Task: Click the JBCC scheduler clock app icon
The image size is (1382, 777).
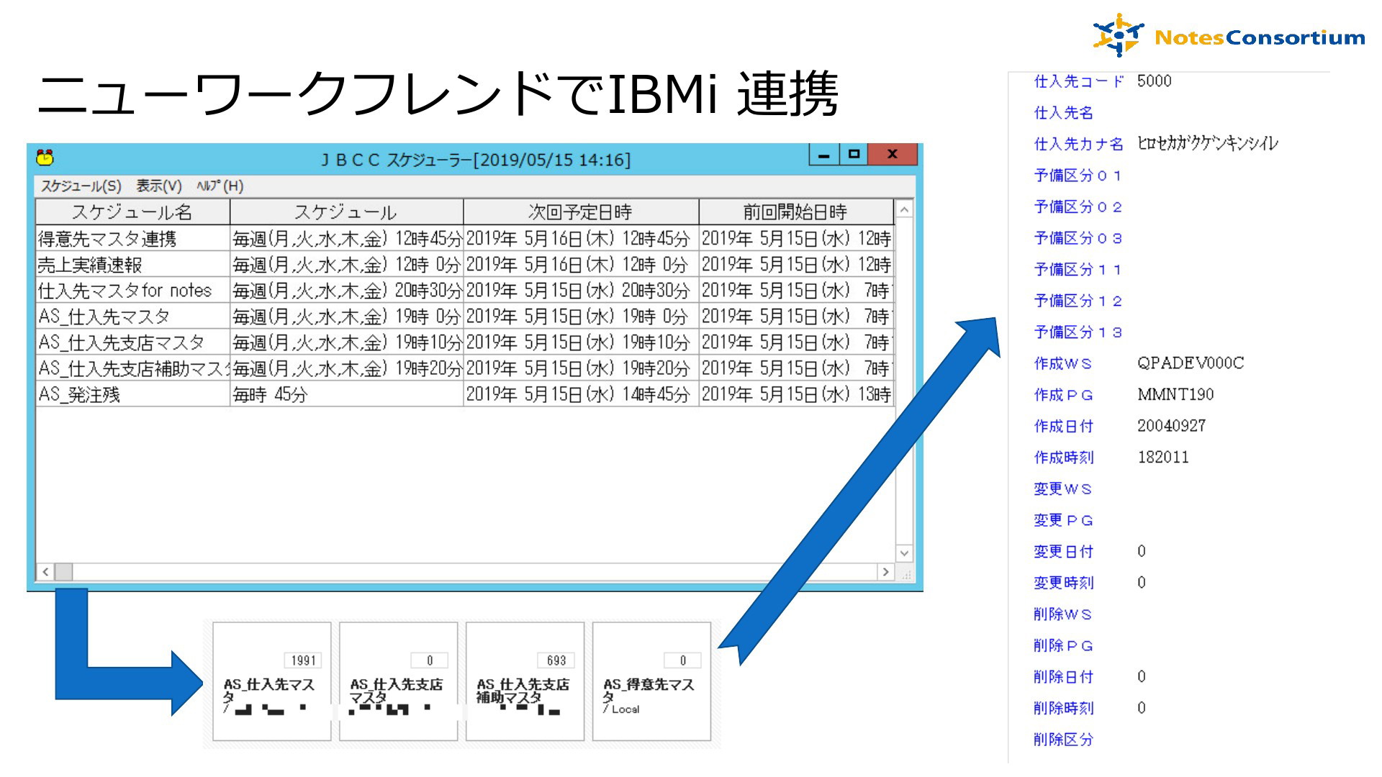Action: [45, 157]
